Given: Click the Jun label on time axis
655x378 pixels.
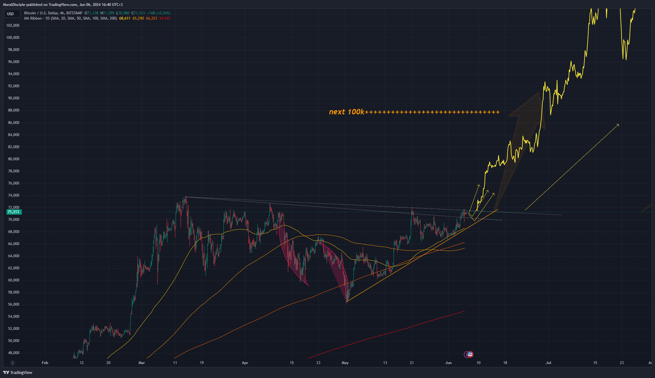Looking at the screenshot, I should [x=448, y=363].
